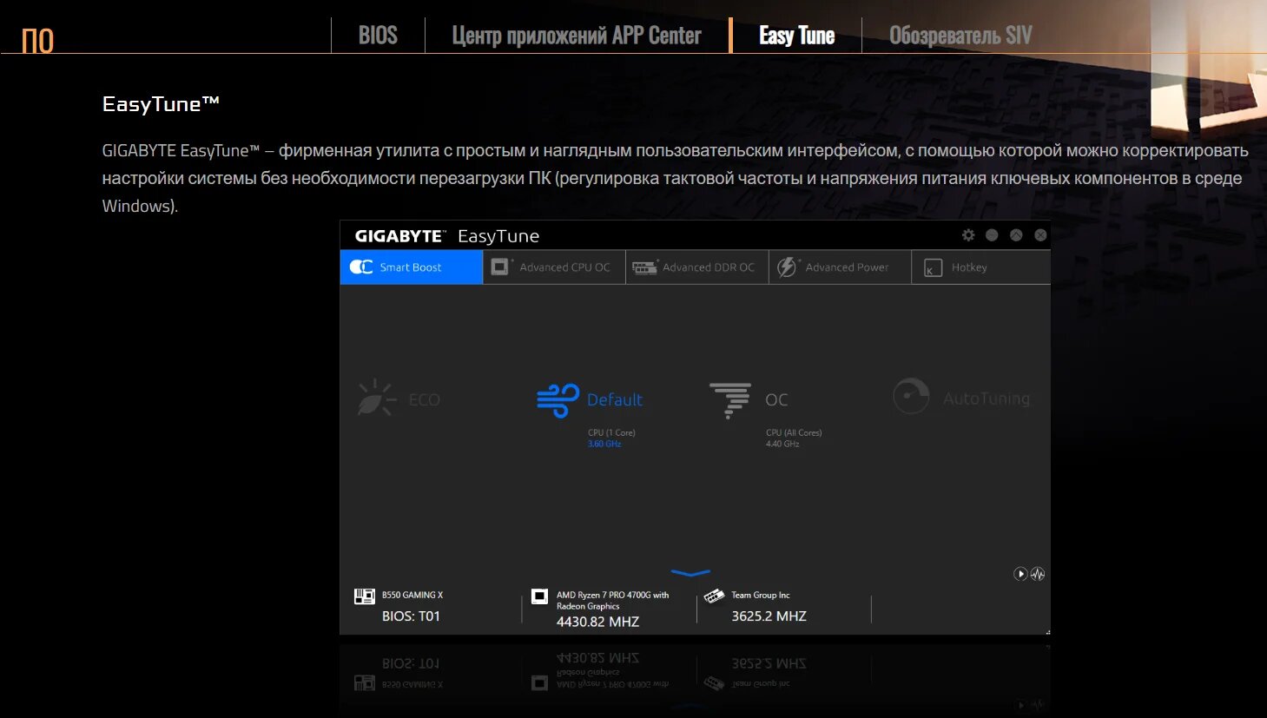Click the GIGABYTE logo in title bar
Screen dimensions: 1267x718
[x=399, y=236]
